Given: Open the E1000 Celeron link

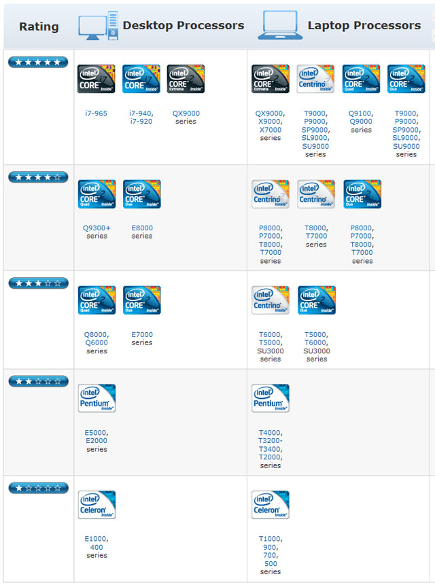Looking at the screenshot, I should pyautogui.click(x=97, y=539).
